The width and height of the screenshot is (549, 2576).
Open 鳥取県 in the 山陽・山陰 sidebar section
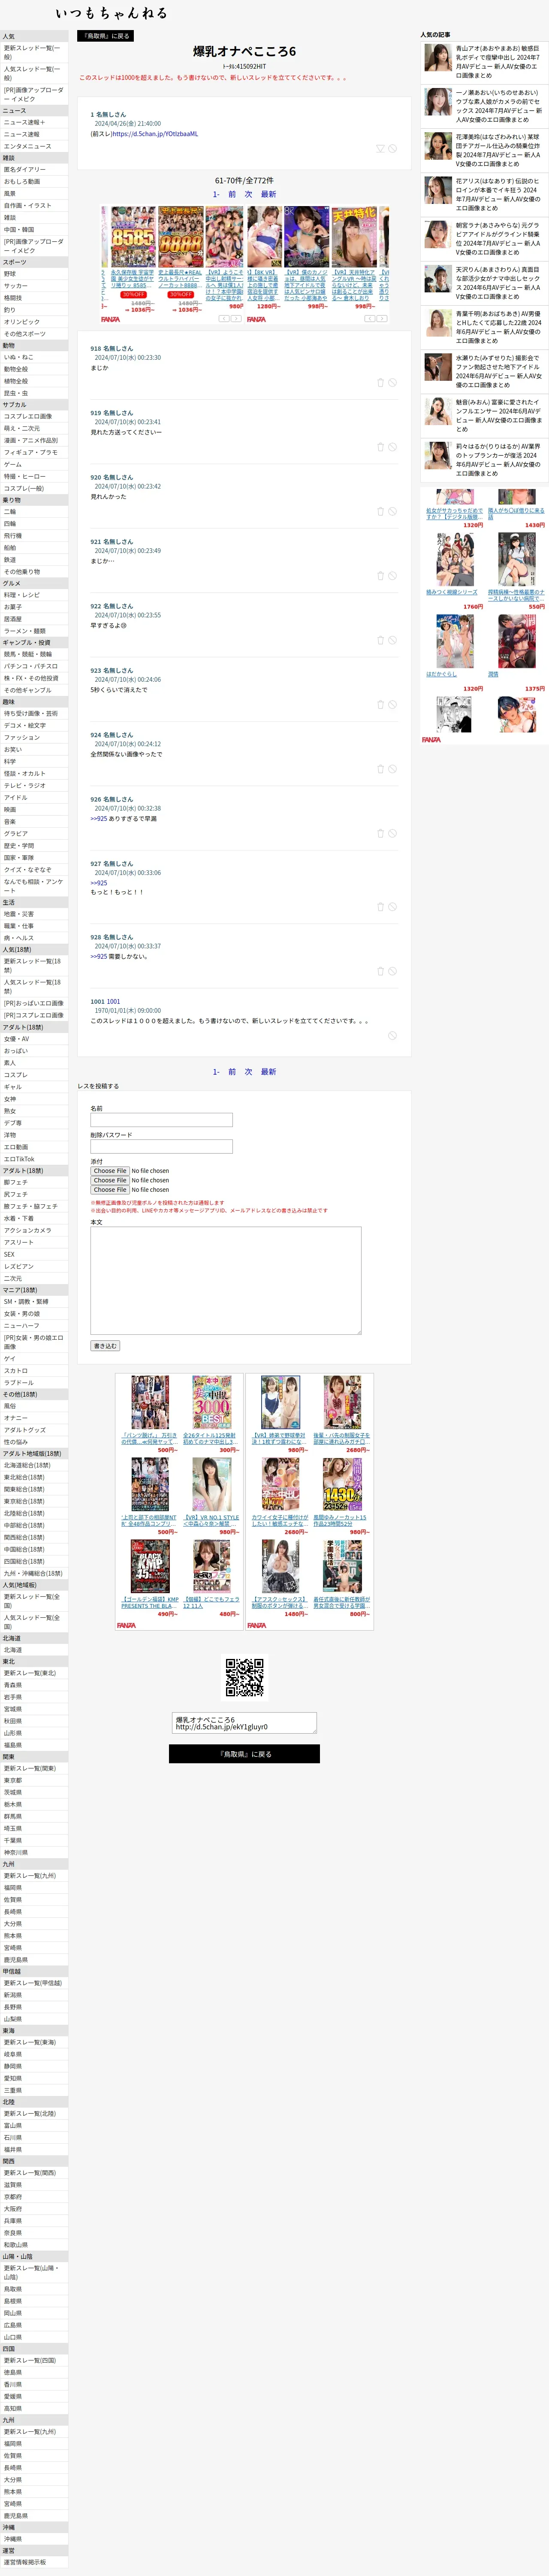pos(34,2289)
